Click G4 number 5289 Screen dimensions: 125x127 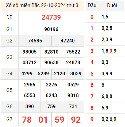coord(43,73)
